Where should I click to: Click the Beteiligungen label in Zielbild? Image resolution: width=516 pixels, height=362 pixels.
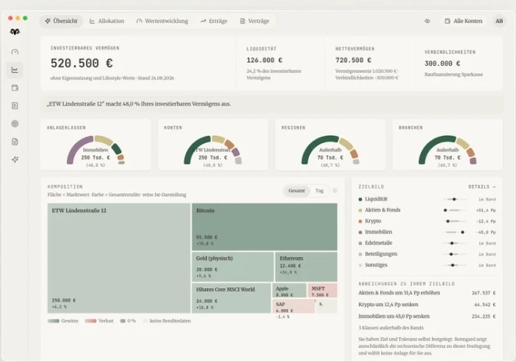point(381,254)
